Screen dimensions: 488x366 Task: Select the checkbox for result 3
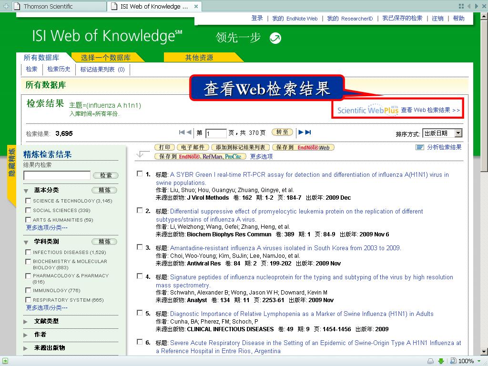tap(140, 247)
